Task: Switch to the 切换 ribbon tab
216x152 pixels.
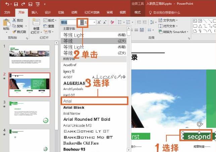Action: point(61,12)
